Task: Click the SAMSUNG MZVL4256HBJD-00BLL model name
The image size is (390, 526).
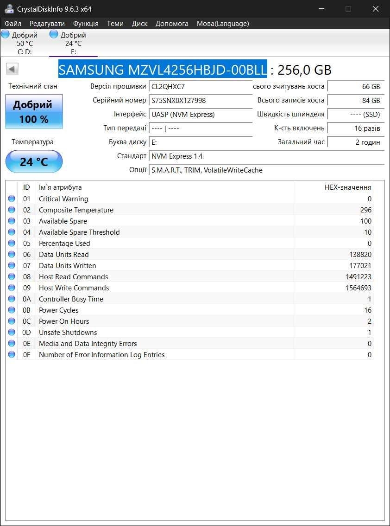Action: pos(163,70)
